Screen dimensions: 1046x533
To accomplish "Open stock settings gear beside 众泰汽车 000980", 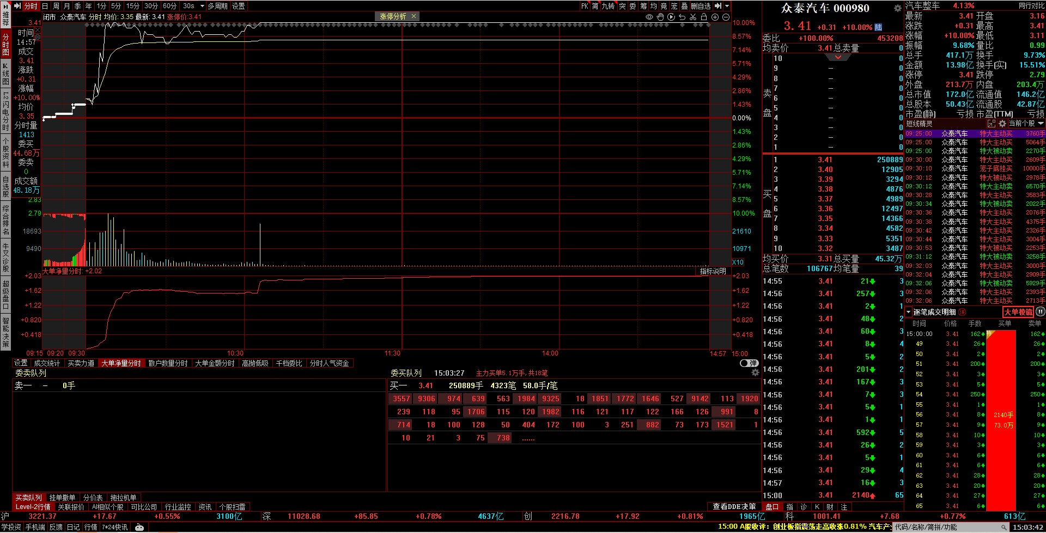I will (898, 8).
